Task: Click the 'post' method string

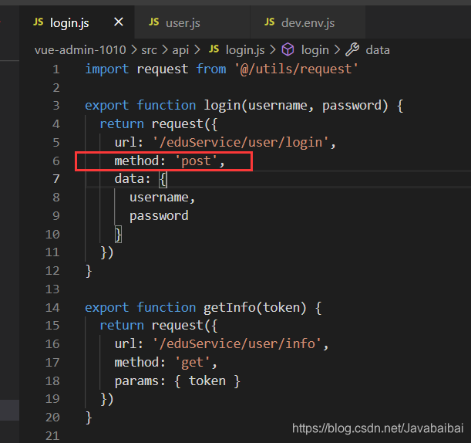Action: tap(196, 161)
